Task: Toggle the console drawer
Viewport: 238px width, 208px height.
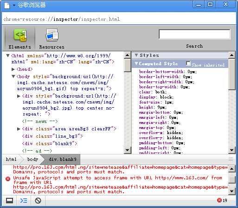Action: pyautogui.click(x=24, y=201)
